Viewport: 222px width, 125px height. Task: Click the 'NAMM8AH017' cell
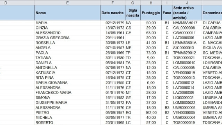[187, 23]
